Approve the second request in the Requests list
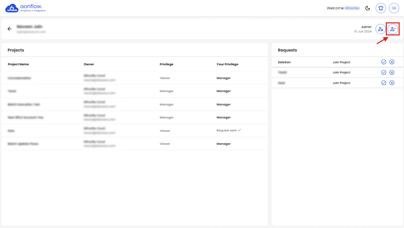 (384, 73)
